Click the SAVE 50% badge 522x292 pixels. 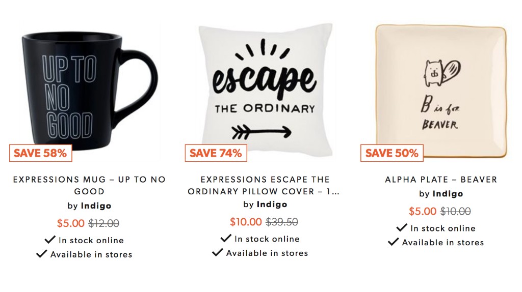(x=392, y=153)
